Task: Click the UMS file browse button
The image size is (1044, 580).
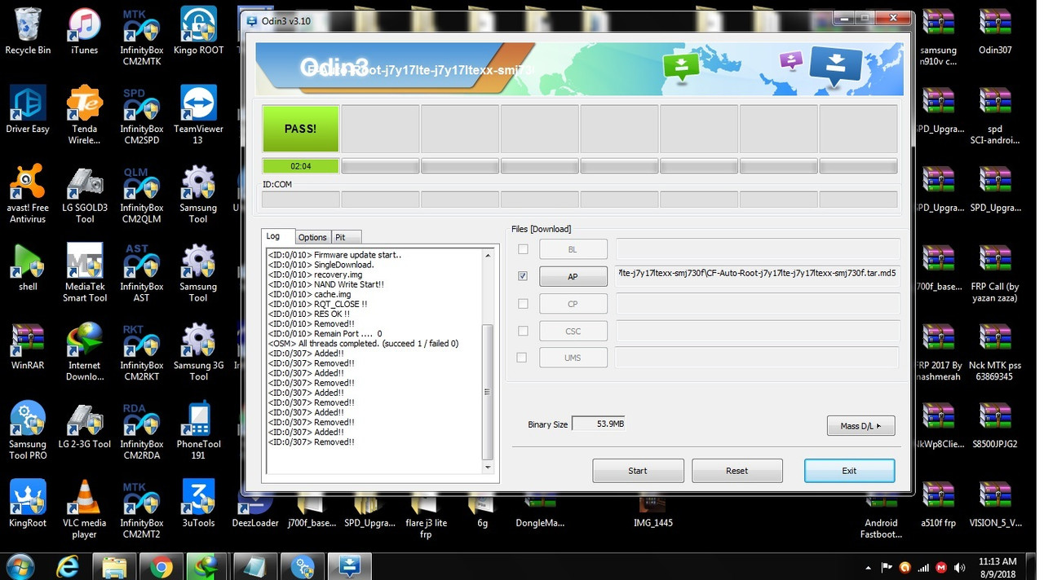Action: pyautogui.click(x=573, y=358)
